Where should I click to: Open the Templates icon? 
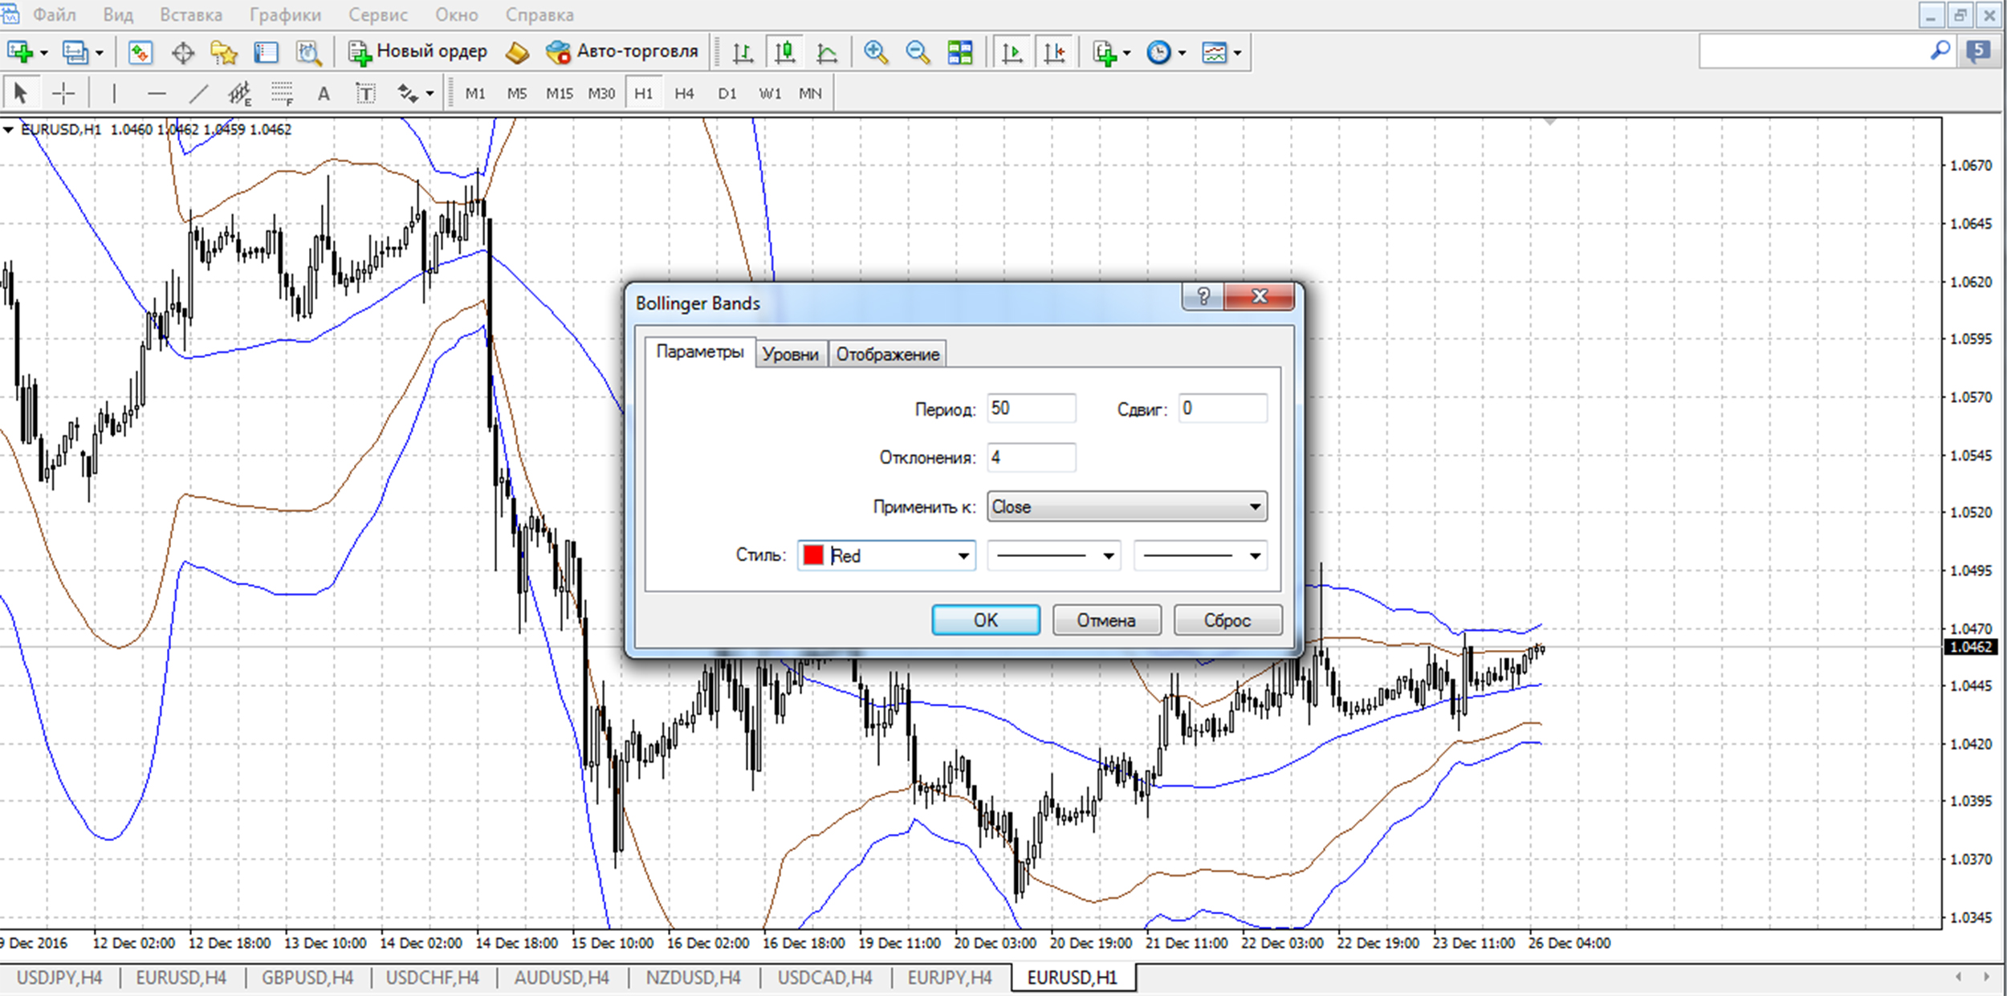(1214, 53)
